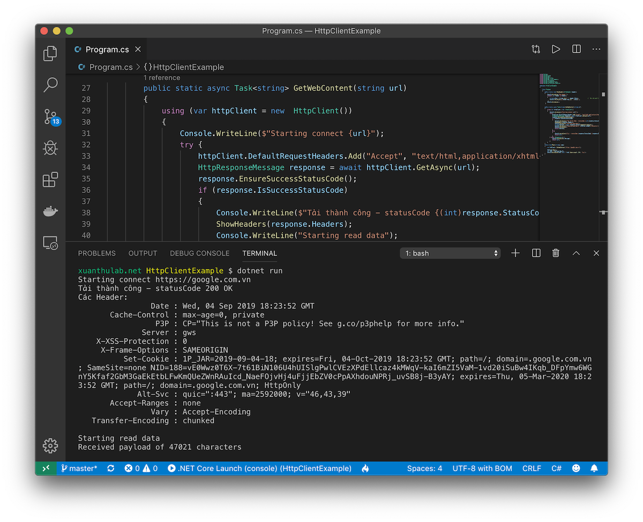Open the Remote Explorer icon
The width and height of the screenshot is (643, 522).
tap(50, 243)
